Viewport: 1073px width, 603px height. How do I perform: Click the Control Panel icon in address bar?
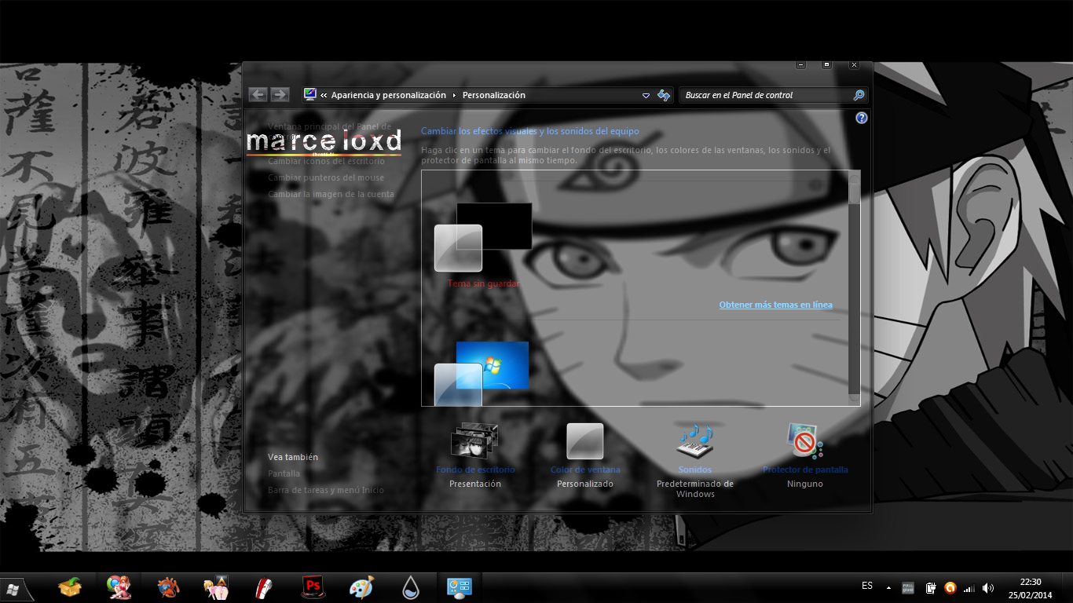[x=311, y=95]
